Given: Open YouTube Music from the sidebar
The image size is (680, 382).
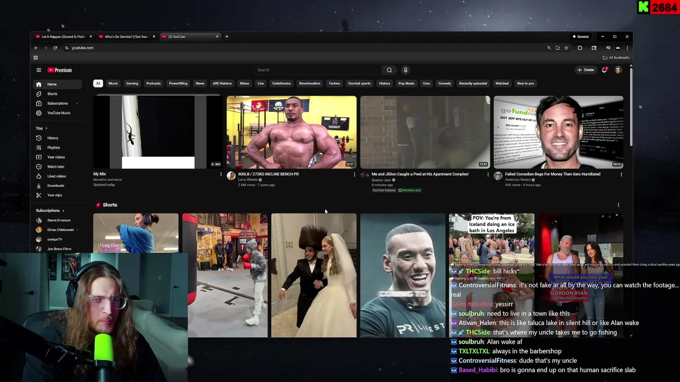Looking at the screenshot, I should 58,113.
